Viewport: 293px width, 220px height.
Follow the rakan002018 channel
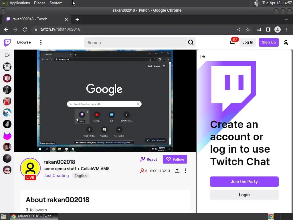[175, 159]
